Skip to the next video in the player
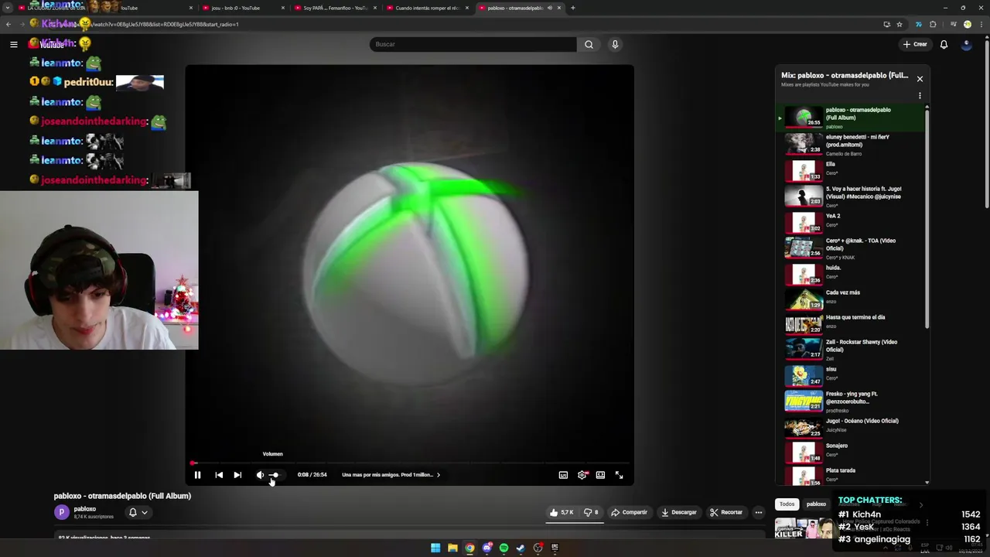The height and width of the screenshot is (557, 990). click(237, 475)
